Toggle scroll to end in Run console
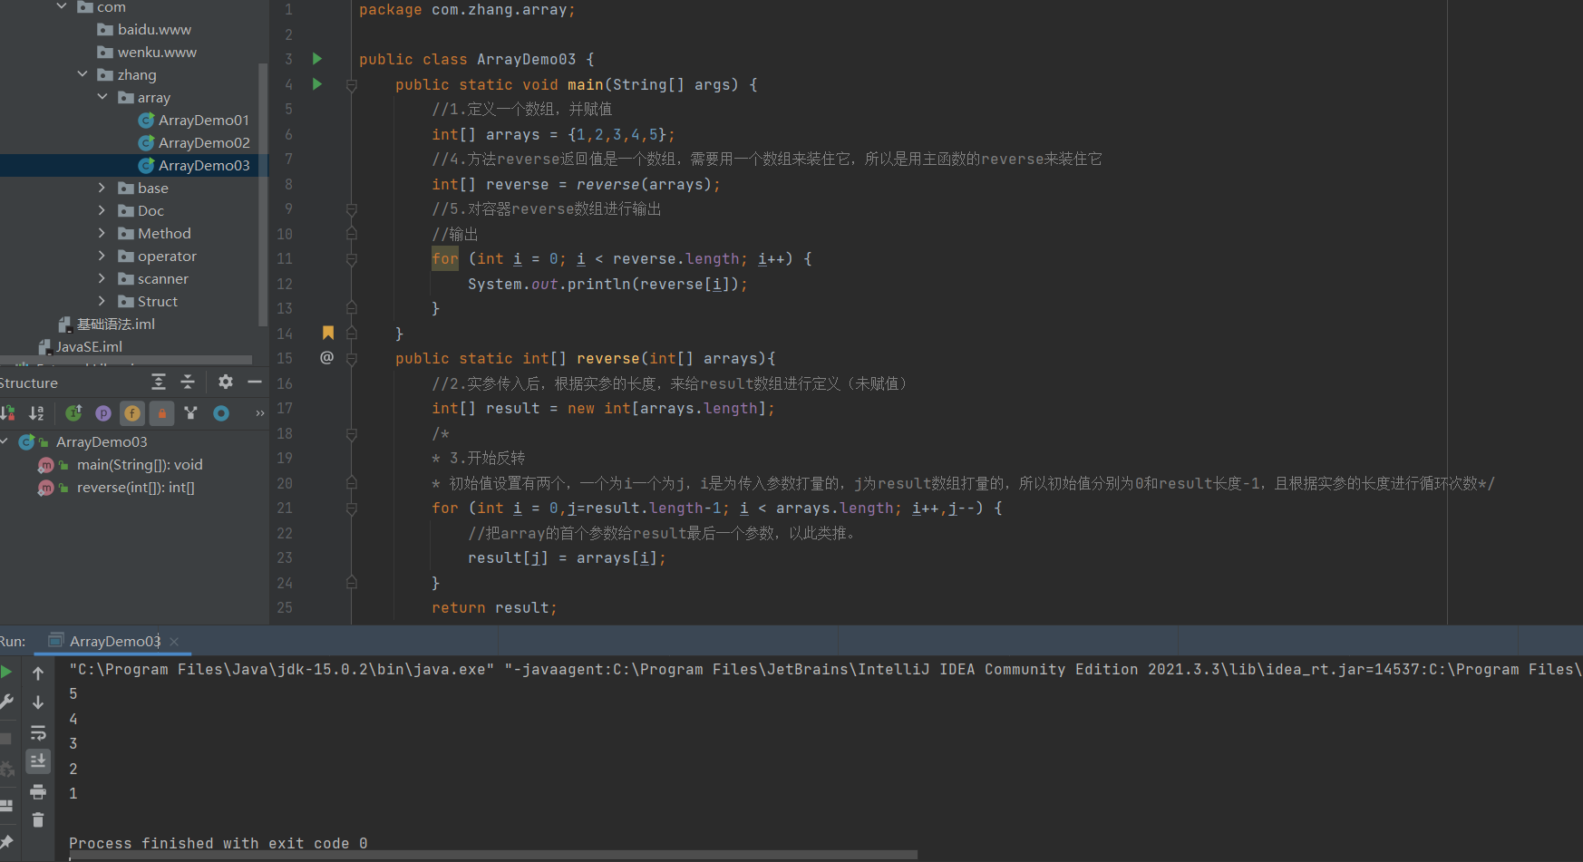 pyautogui.click(x=38, y=761)
